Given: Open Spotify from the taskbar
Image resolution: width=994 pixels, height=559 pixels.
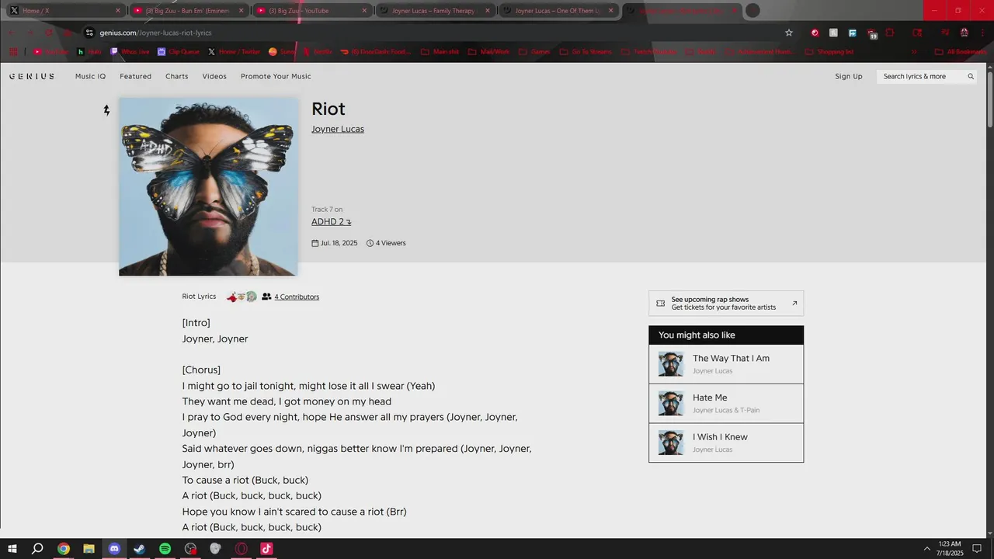Looking at the screenshot, I should [x=165, y=549].
